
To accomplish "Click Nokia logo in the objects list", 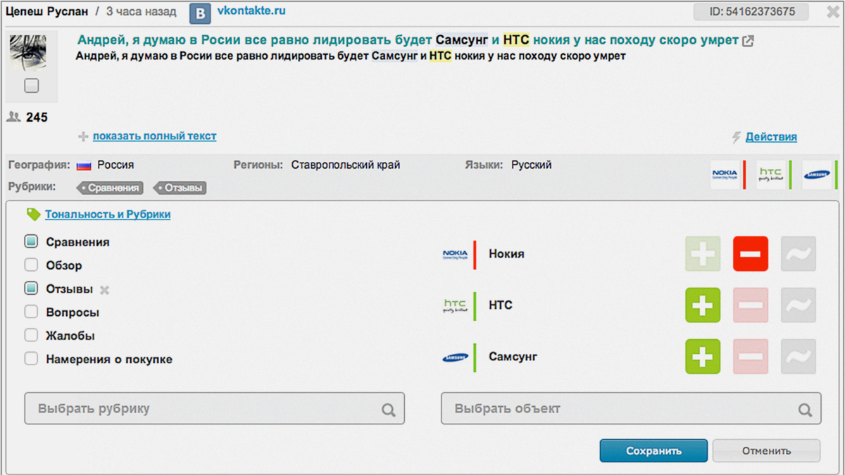I will pos(455,254).
